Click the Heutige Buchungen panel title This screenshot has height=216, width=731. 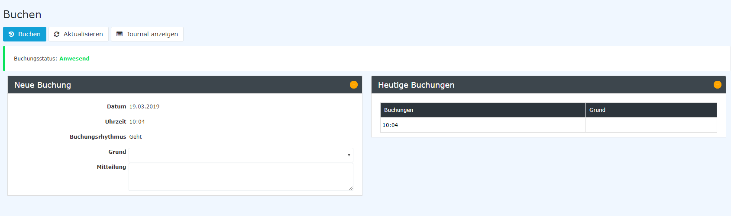click(416, 85)
